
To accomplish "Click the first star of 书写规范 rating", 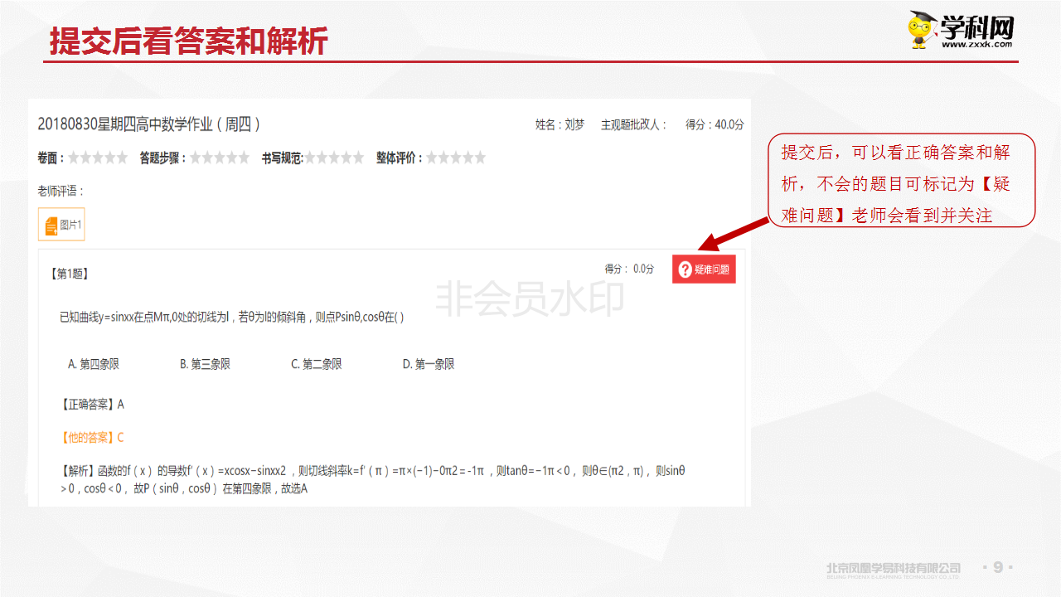I will coord(312,158).
